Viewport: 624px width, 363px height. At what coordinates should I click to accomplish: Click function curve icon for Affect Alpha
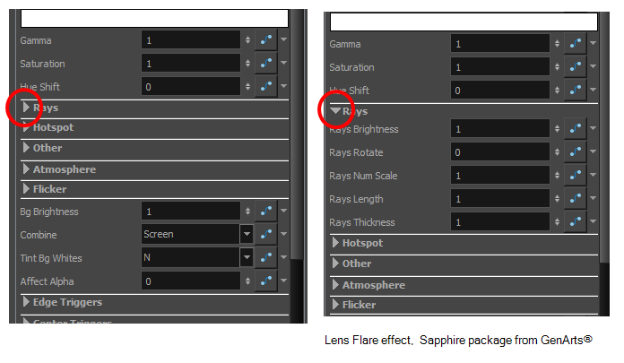tap(266, 281)
